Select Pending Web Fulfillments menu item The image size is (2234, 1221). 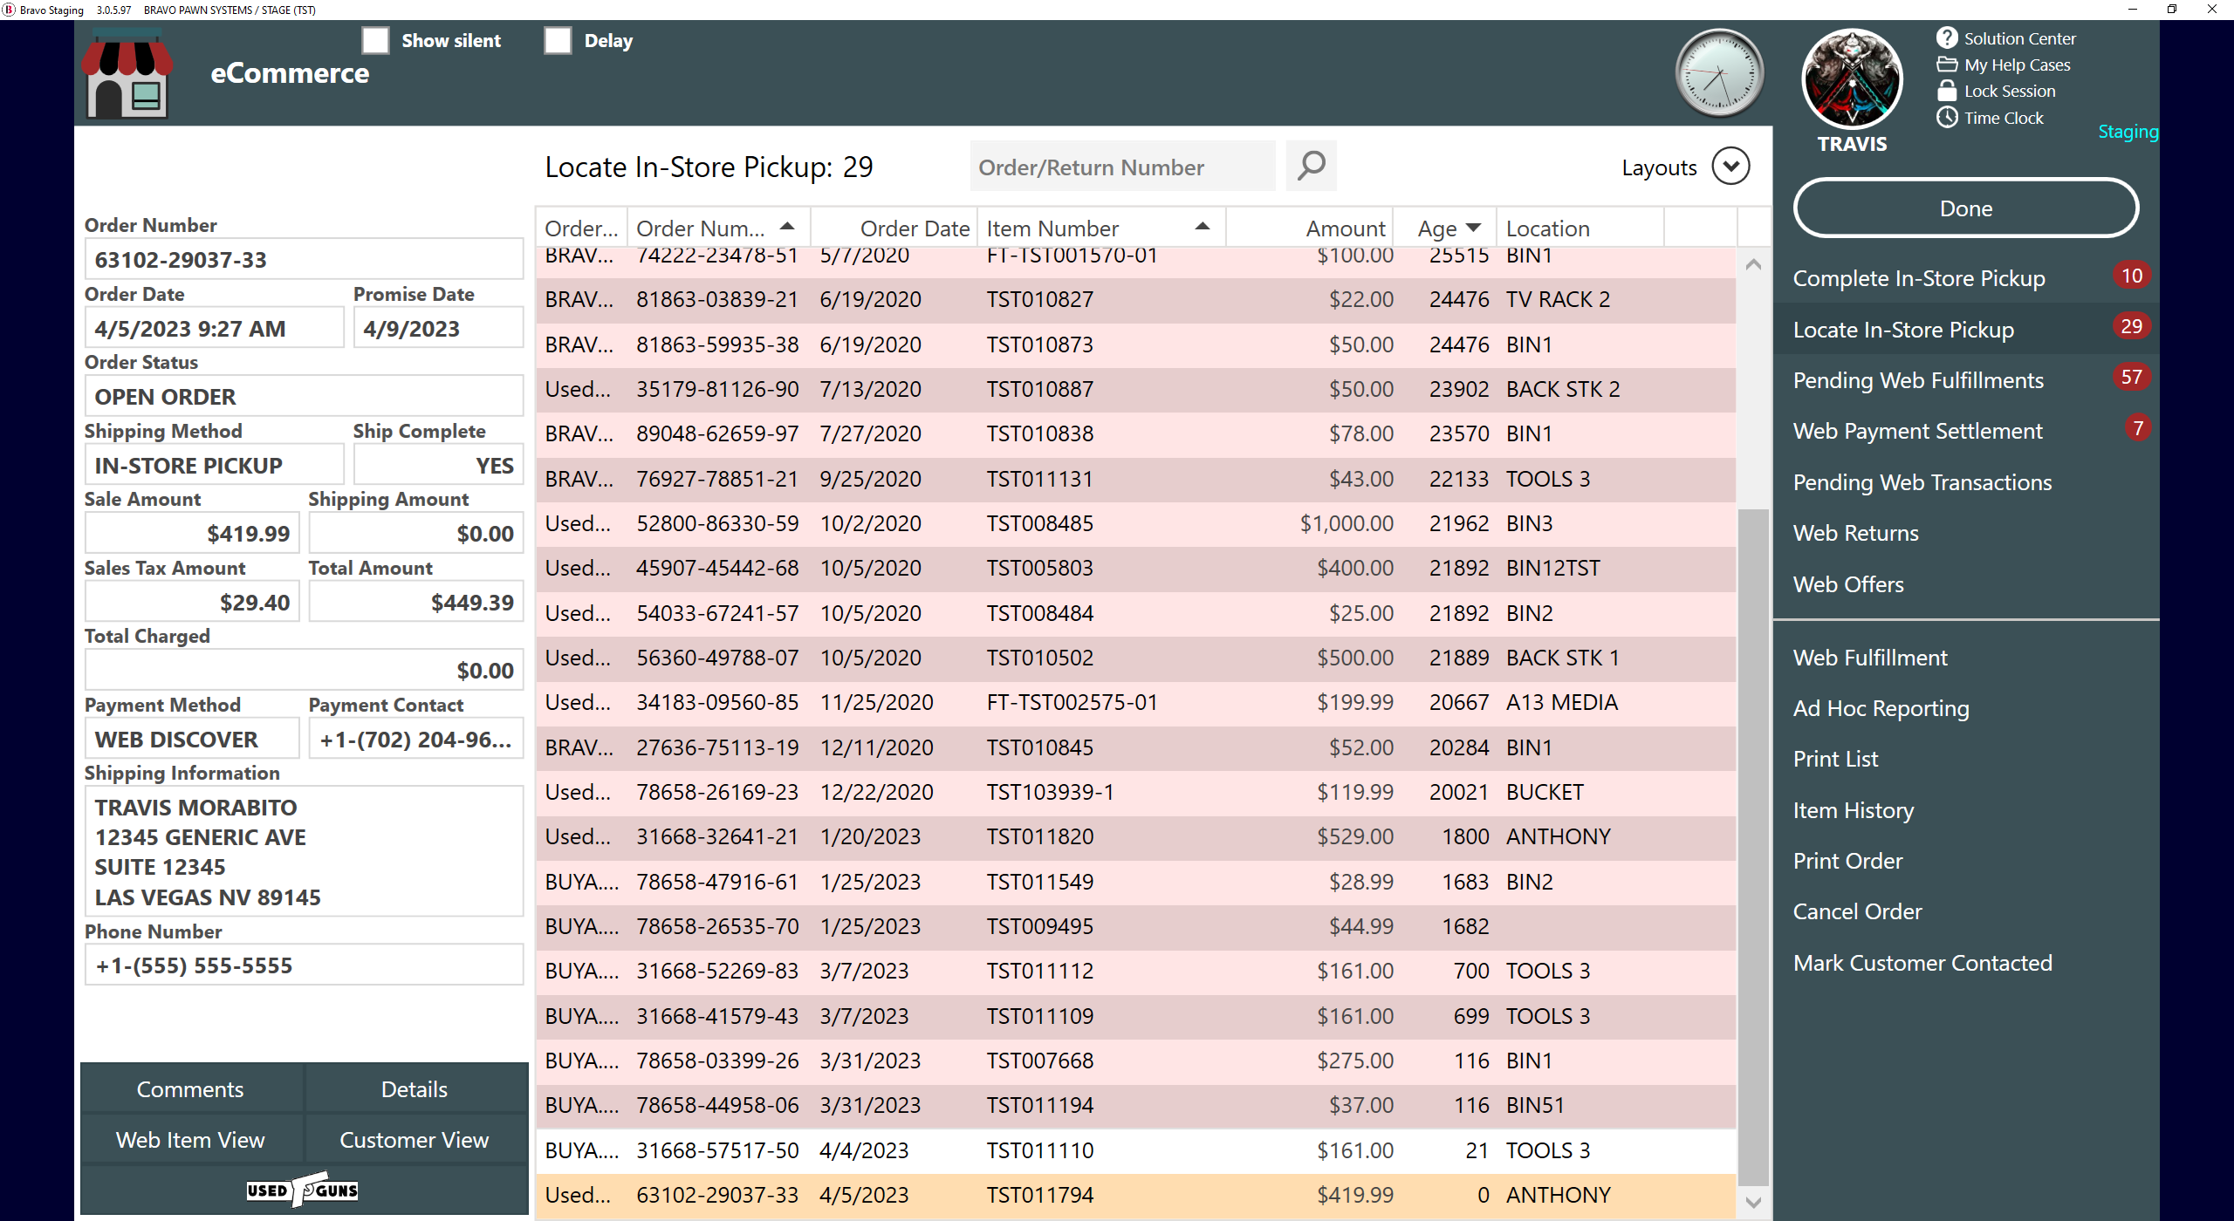coord(1917,380)
